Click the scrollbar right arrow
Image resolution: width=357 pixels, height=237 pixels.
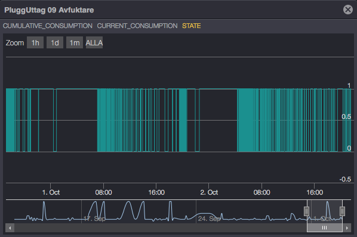[347, 227]
